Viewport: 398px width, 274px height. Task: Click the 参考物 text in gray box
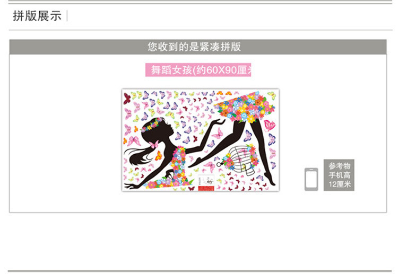click(340, 166)
